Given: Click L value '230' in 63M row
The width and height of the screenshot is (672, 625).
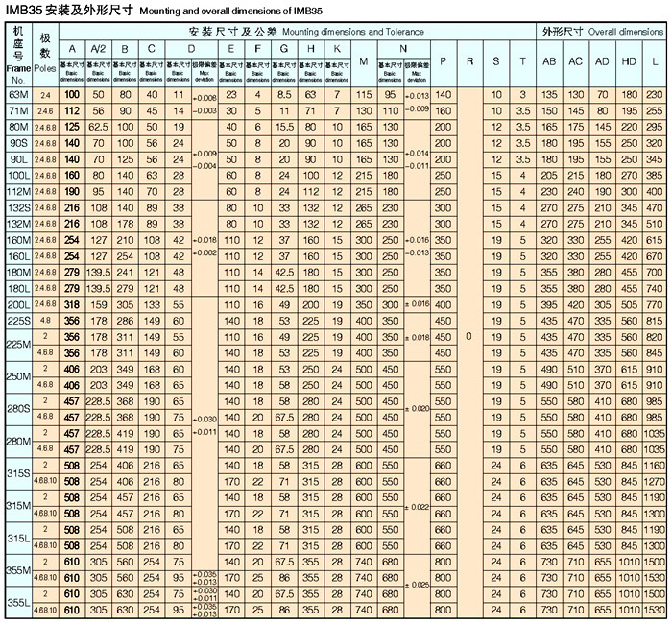Looking at the screenshot, I should click(x=655, y=95).
